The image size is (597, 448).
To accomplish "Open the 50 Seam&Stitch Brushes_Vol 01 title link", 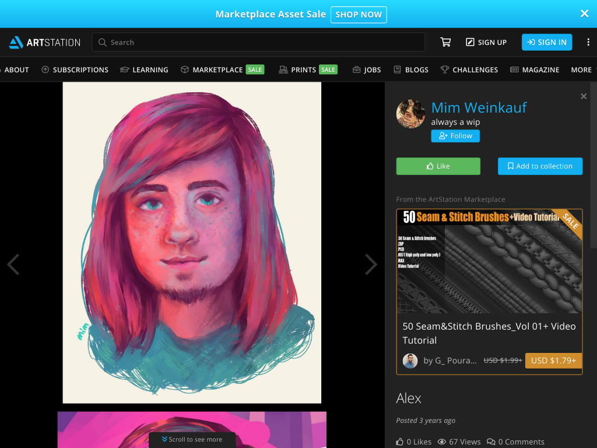I will point(489,333).
